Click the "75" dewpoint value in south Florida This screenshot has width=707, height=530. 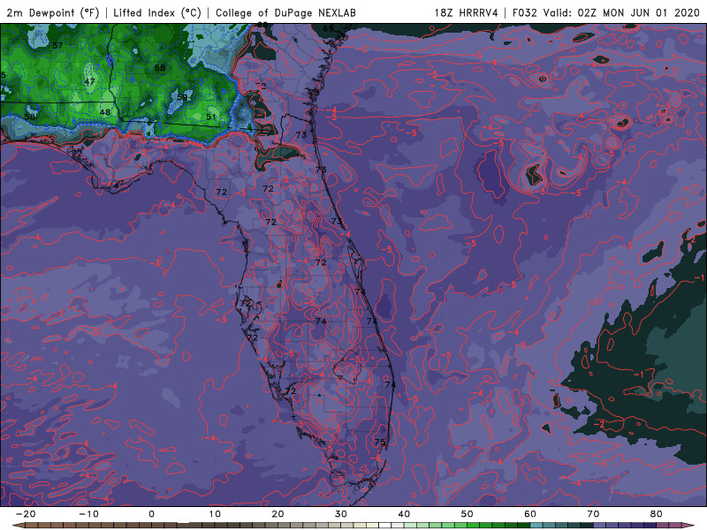[x=380, y=443]
